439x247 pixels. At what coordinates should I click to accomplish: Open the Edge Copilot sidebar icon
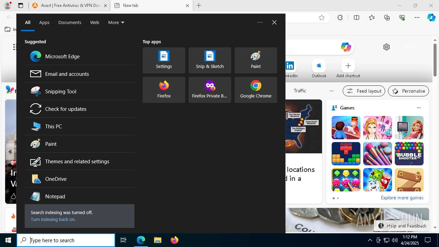[x=431, y=17]
